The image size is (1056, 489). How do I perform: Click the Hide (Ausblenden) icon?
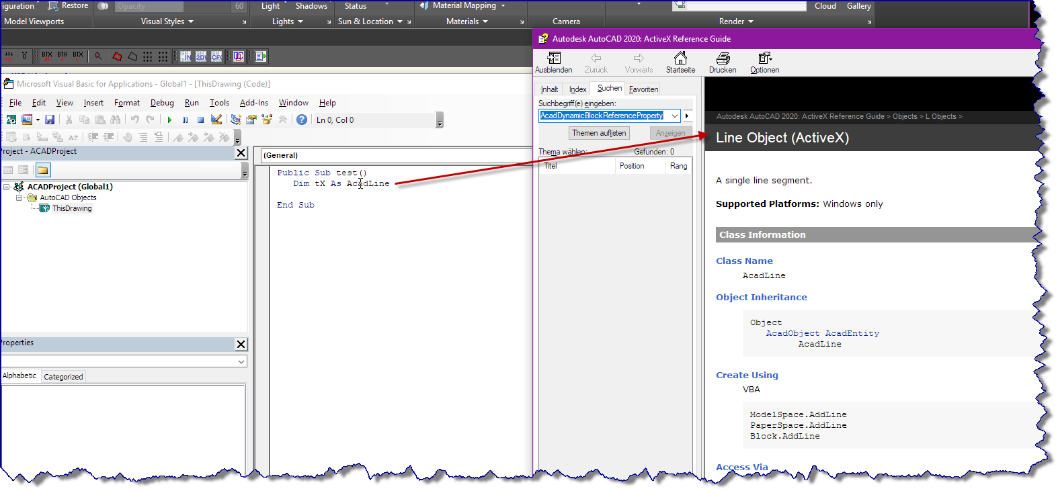click(554, 62)
